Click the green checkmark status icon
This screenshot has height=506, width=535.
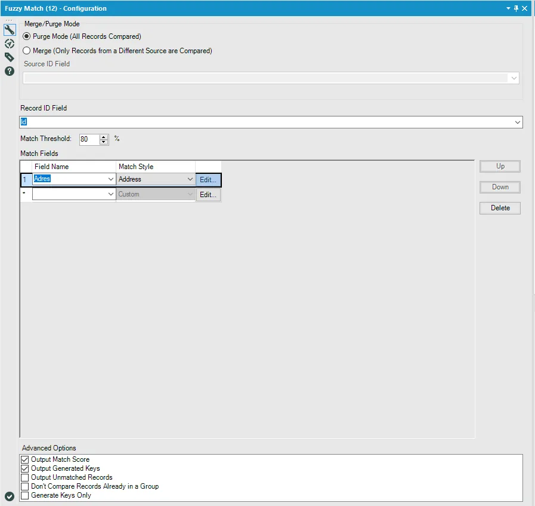click(10, 496)
